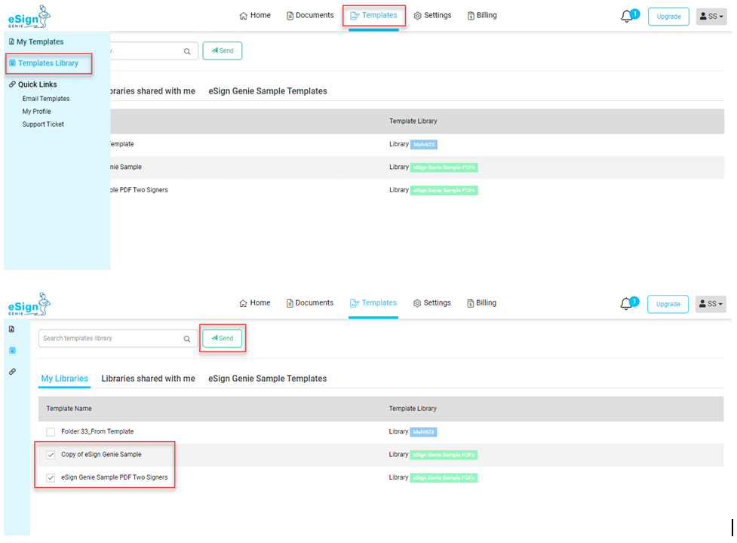Click library tag on eSign Genie Sample PDF Two Signers row

(444, 477)
